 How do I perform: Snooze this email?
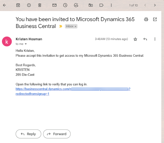(65, 5)
